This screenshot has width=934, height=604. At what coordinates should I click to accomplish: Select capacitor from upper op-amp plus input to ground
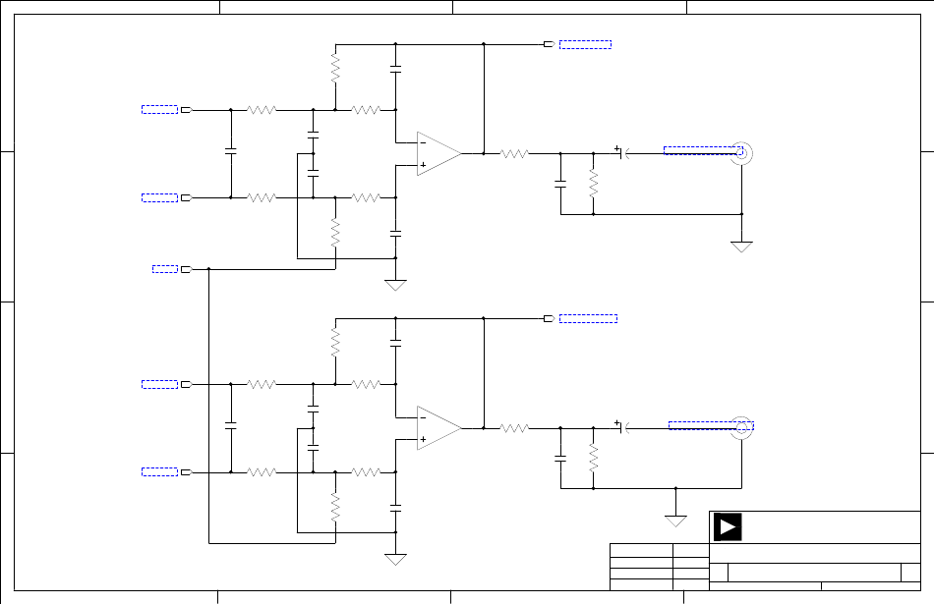[395, 234]
